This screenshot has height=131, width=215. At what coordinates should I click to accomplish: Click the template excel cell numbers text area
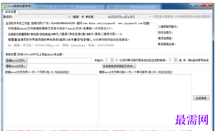pos(145,100)
